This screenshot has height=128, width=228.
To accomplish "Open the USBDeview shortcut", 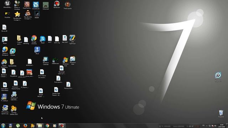I will (55, 61).
